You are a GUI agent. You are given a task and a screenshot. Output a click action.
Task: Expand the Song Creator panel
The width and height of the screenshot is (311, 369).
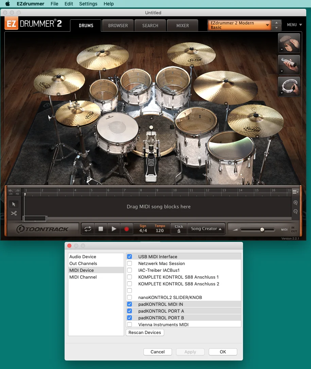[x=206, y=229]
